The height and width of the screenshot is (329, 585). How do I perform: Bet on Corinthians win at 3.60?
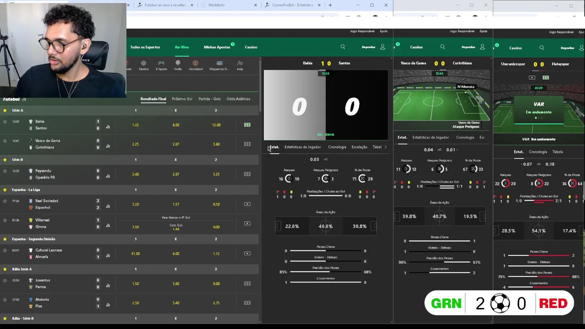216,144
